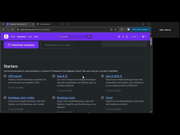Click Edit in StackBlitz under Sass & ESM JS
Image resolution: width=180 pixels, height=135 pixels.
pos(114,91)
